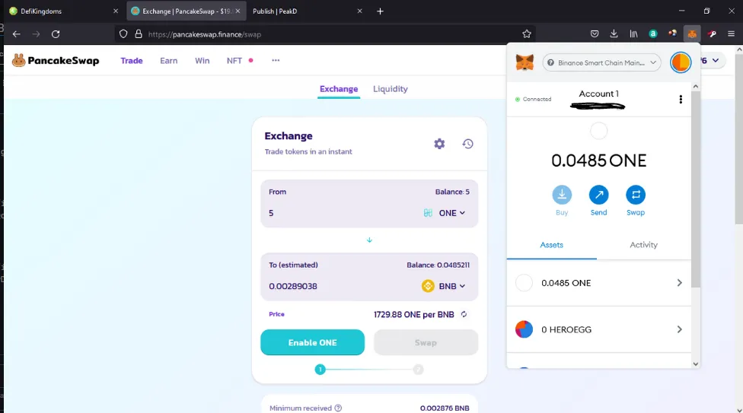Open the BNB token selector dropdown
The image size is (743, 413).
[444, 286]
